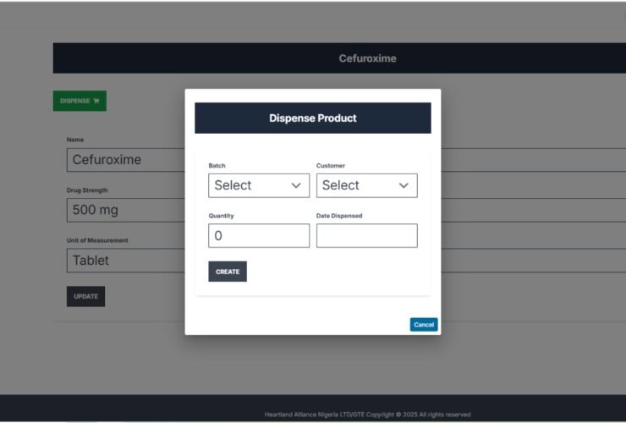The image size is (626, 423).
Task: Click the chevron arrow in the Customer selector
Action: 404,185
